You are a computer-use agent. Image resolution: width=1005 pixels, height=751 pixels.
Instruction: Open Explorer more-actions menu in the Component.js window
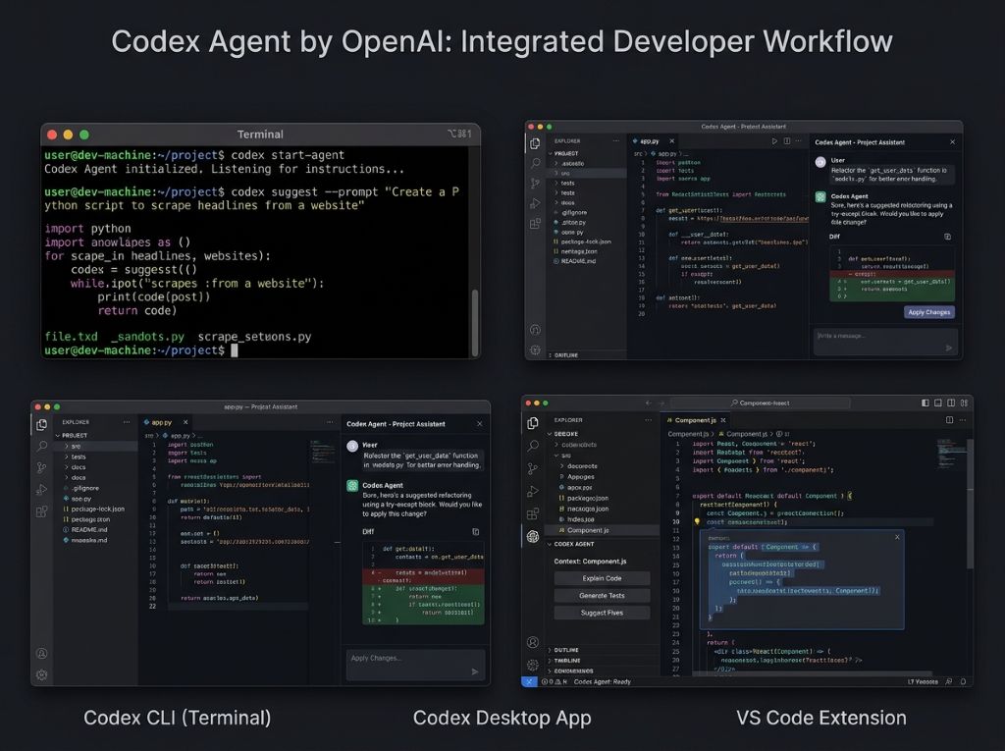pos(648,420)
